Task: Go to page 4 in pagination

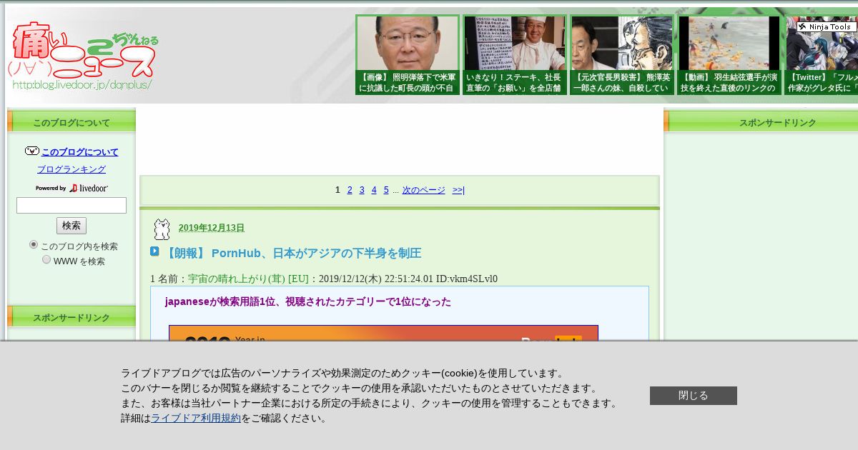Action: click(x=374, y=190)
